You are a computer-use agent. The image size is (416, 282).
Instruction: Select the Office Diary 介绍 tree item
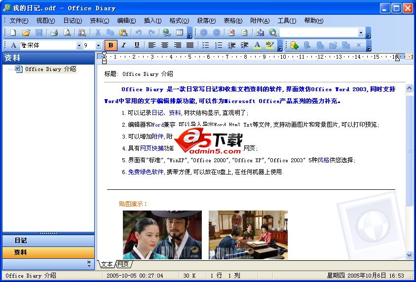click(50, 69)
